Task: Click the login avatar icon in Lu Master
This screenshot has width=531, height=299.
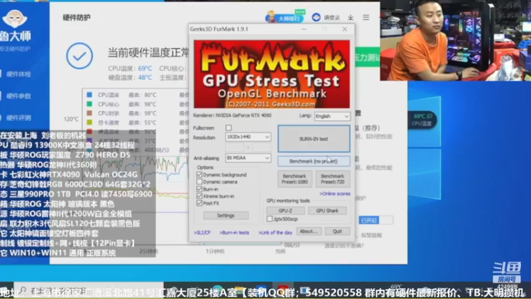Action: point(317,17)
